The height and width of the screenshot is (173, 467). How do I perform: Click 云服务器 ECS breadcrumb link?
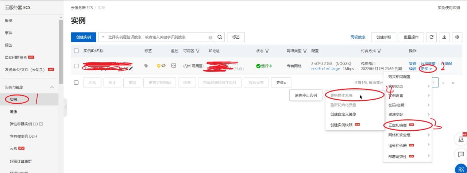click(x=82, y=8)
